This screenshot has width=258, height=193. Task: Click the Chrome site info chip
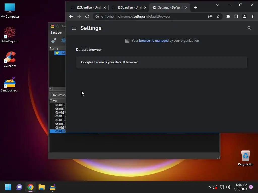(105, 16)
